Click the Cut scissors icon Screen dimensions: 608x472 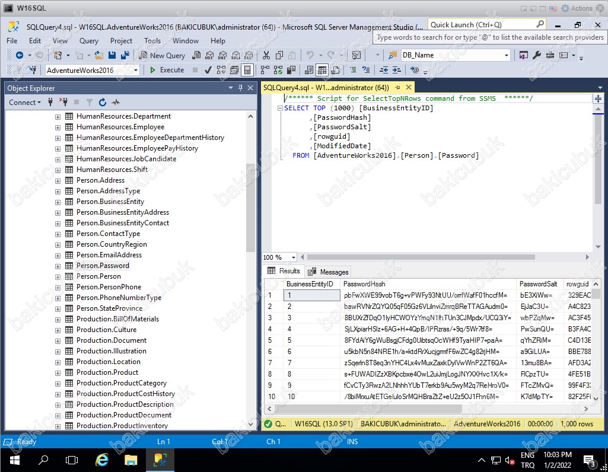[266, 55]
